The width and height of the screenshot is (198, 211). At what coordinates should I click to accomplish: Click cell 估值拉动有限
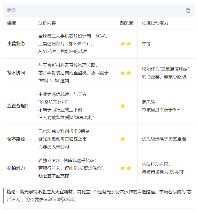(155, 164)
